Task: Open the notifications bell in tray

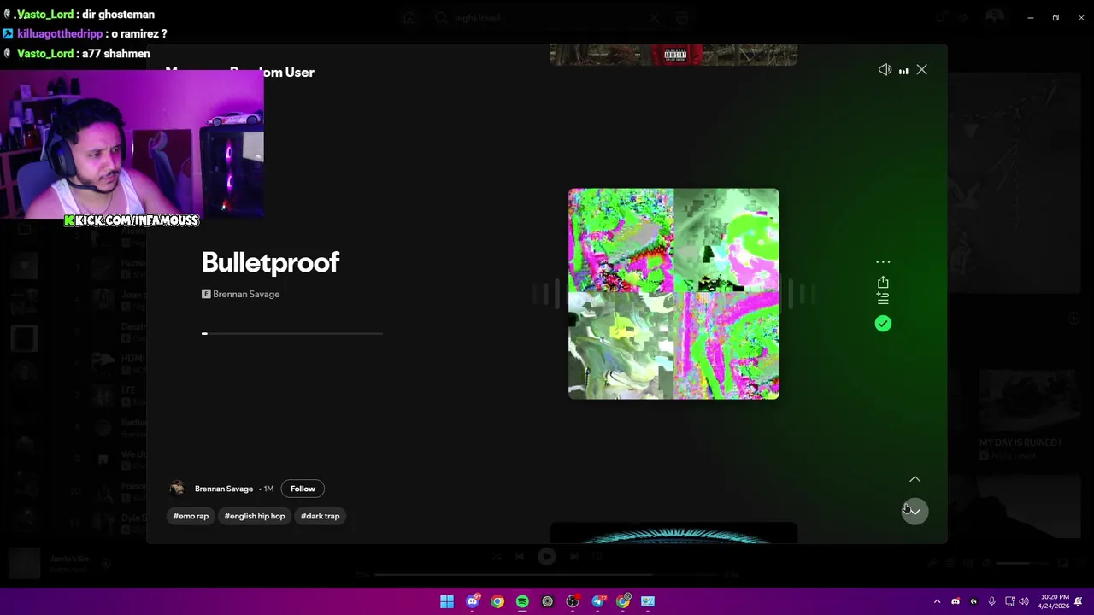Action: pyautogui.click(x=1079, y=601)
